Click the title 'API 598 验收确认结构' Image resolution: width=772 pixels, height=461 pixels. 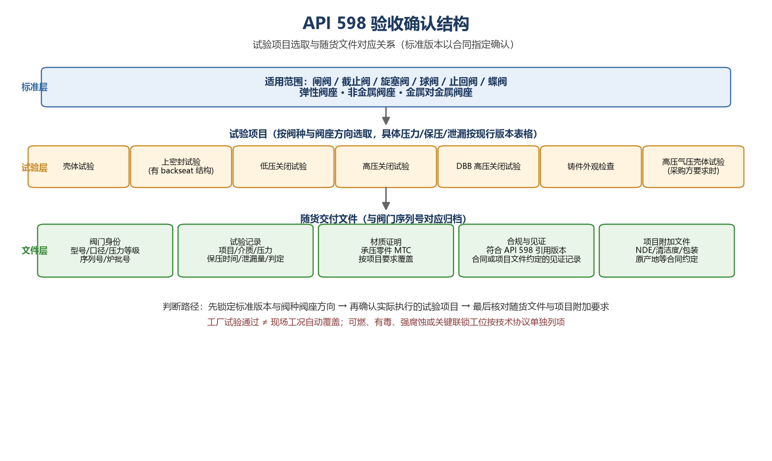coord(386,23)
